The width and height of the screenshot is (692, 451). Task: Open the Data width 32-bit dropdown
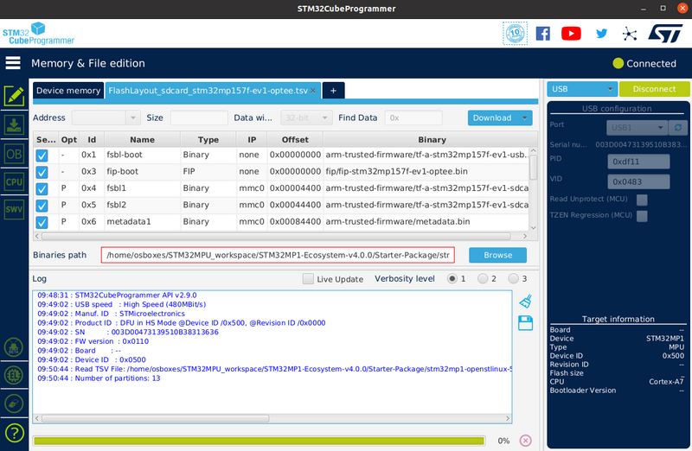(x=306, y=118)
